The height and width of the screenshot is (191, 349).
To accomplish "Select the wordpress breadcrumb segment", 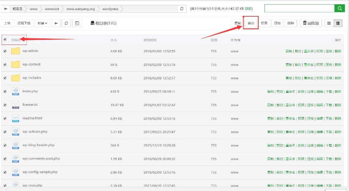I will click(x=110, y=9).
